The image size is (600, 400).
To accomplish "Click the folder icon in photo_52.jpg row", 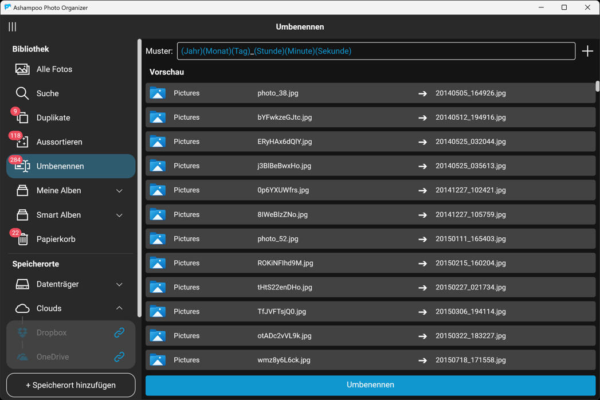I will (157, 238).
